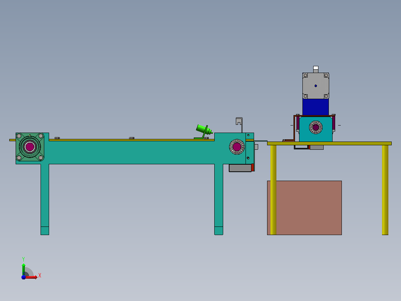Select the bearing in the gearbox under the motor

click(315, 127)
